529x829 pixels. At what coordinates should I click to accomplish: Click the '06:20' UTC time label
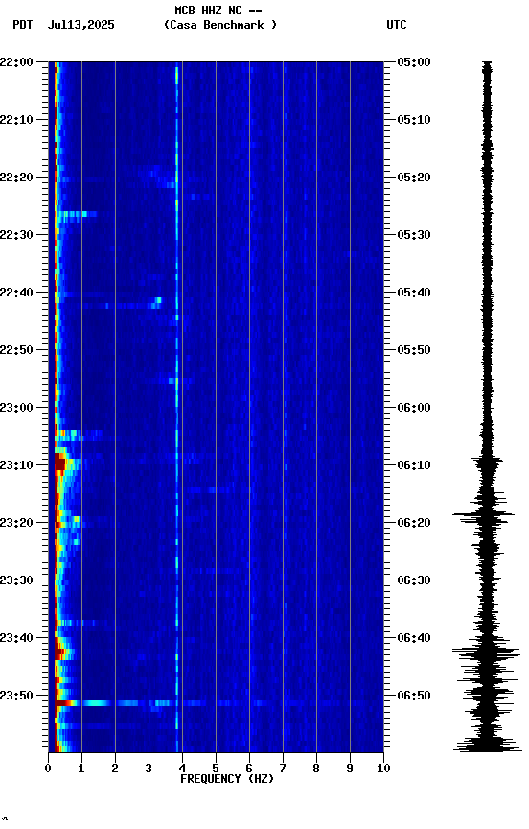[414, 523]
